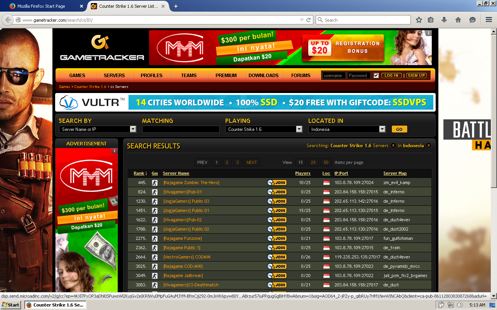Open the bookmarks list icon
497x310 pixels.
point(431,20)
